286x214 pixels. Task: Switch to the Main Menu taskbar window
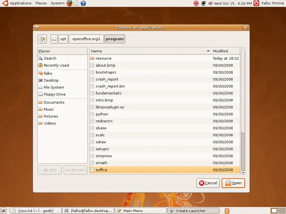point(140,211)
